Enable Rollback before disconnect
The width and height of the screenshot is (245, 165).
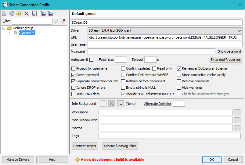[123, 81]
